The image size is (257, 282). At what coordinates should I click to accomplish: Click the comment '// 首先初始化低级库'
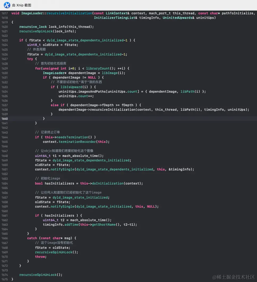pos(51,63)
